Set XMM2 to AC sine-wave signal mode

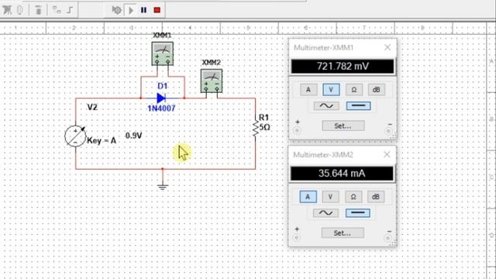pyautogui.click(x=325, y=213)
